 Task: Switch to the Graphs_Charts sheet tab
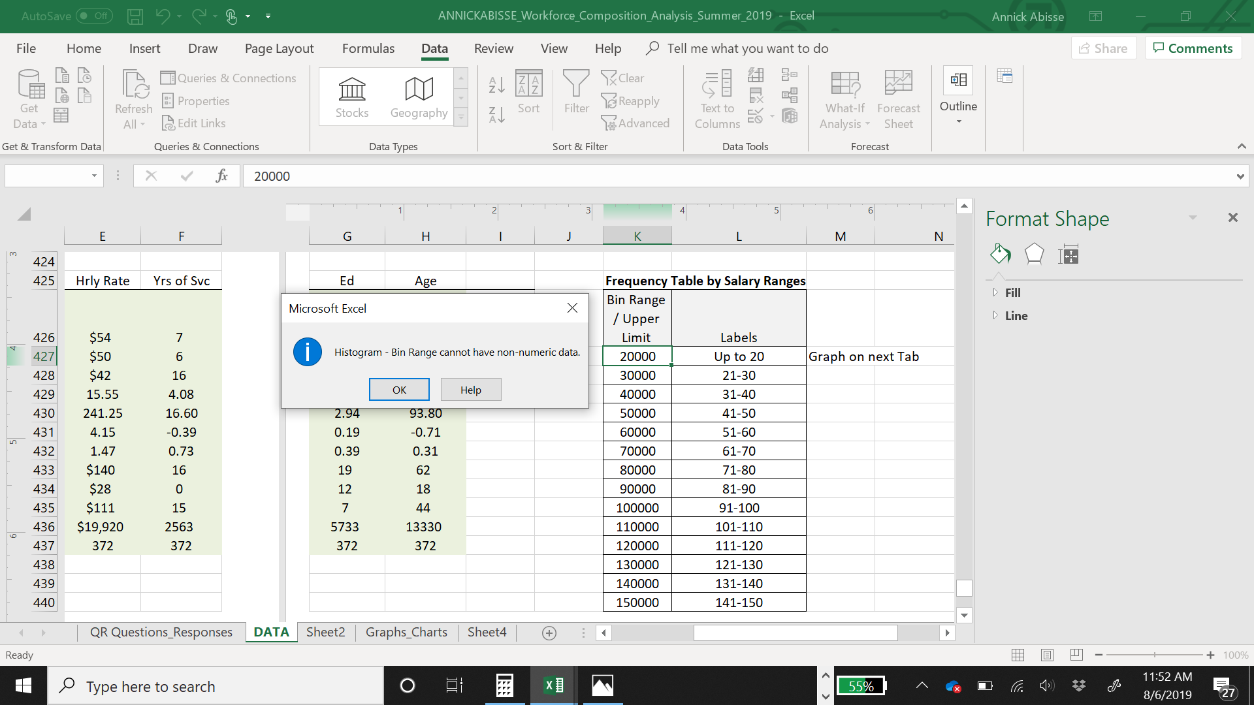click(406, 632)
